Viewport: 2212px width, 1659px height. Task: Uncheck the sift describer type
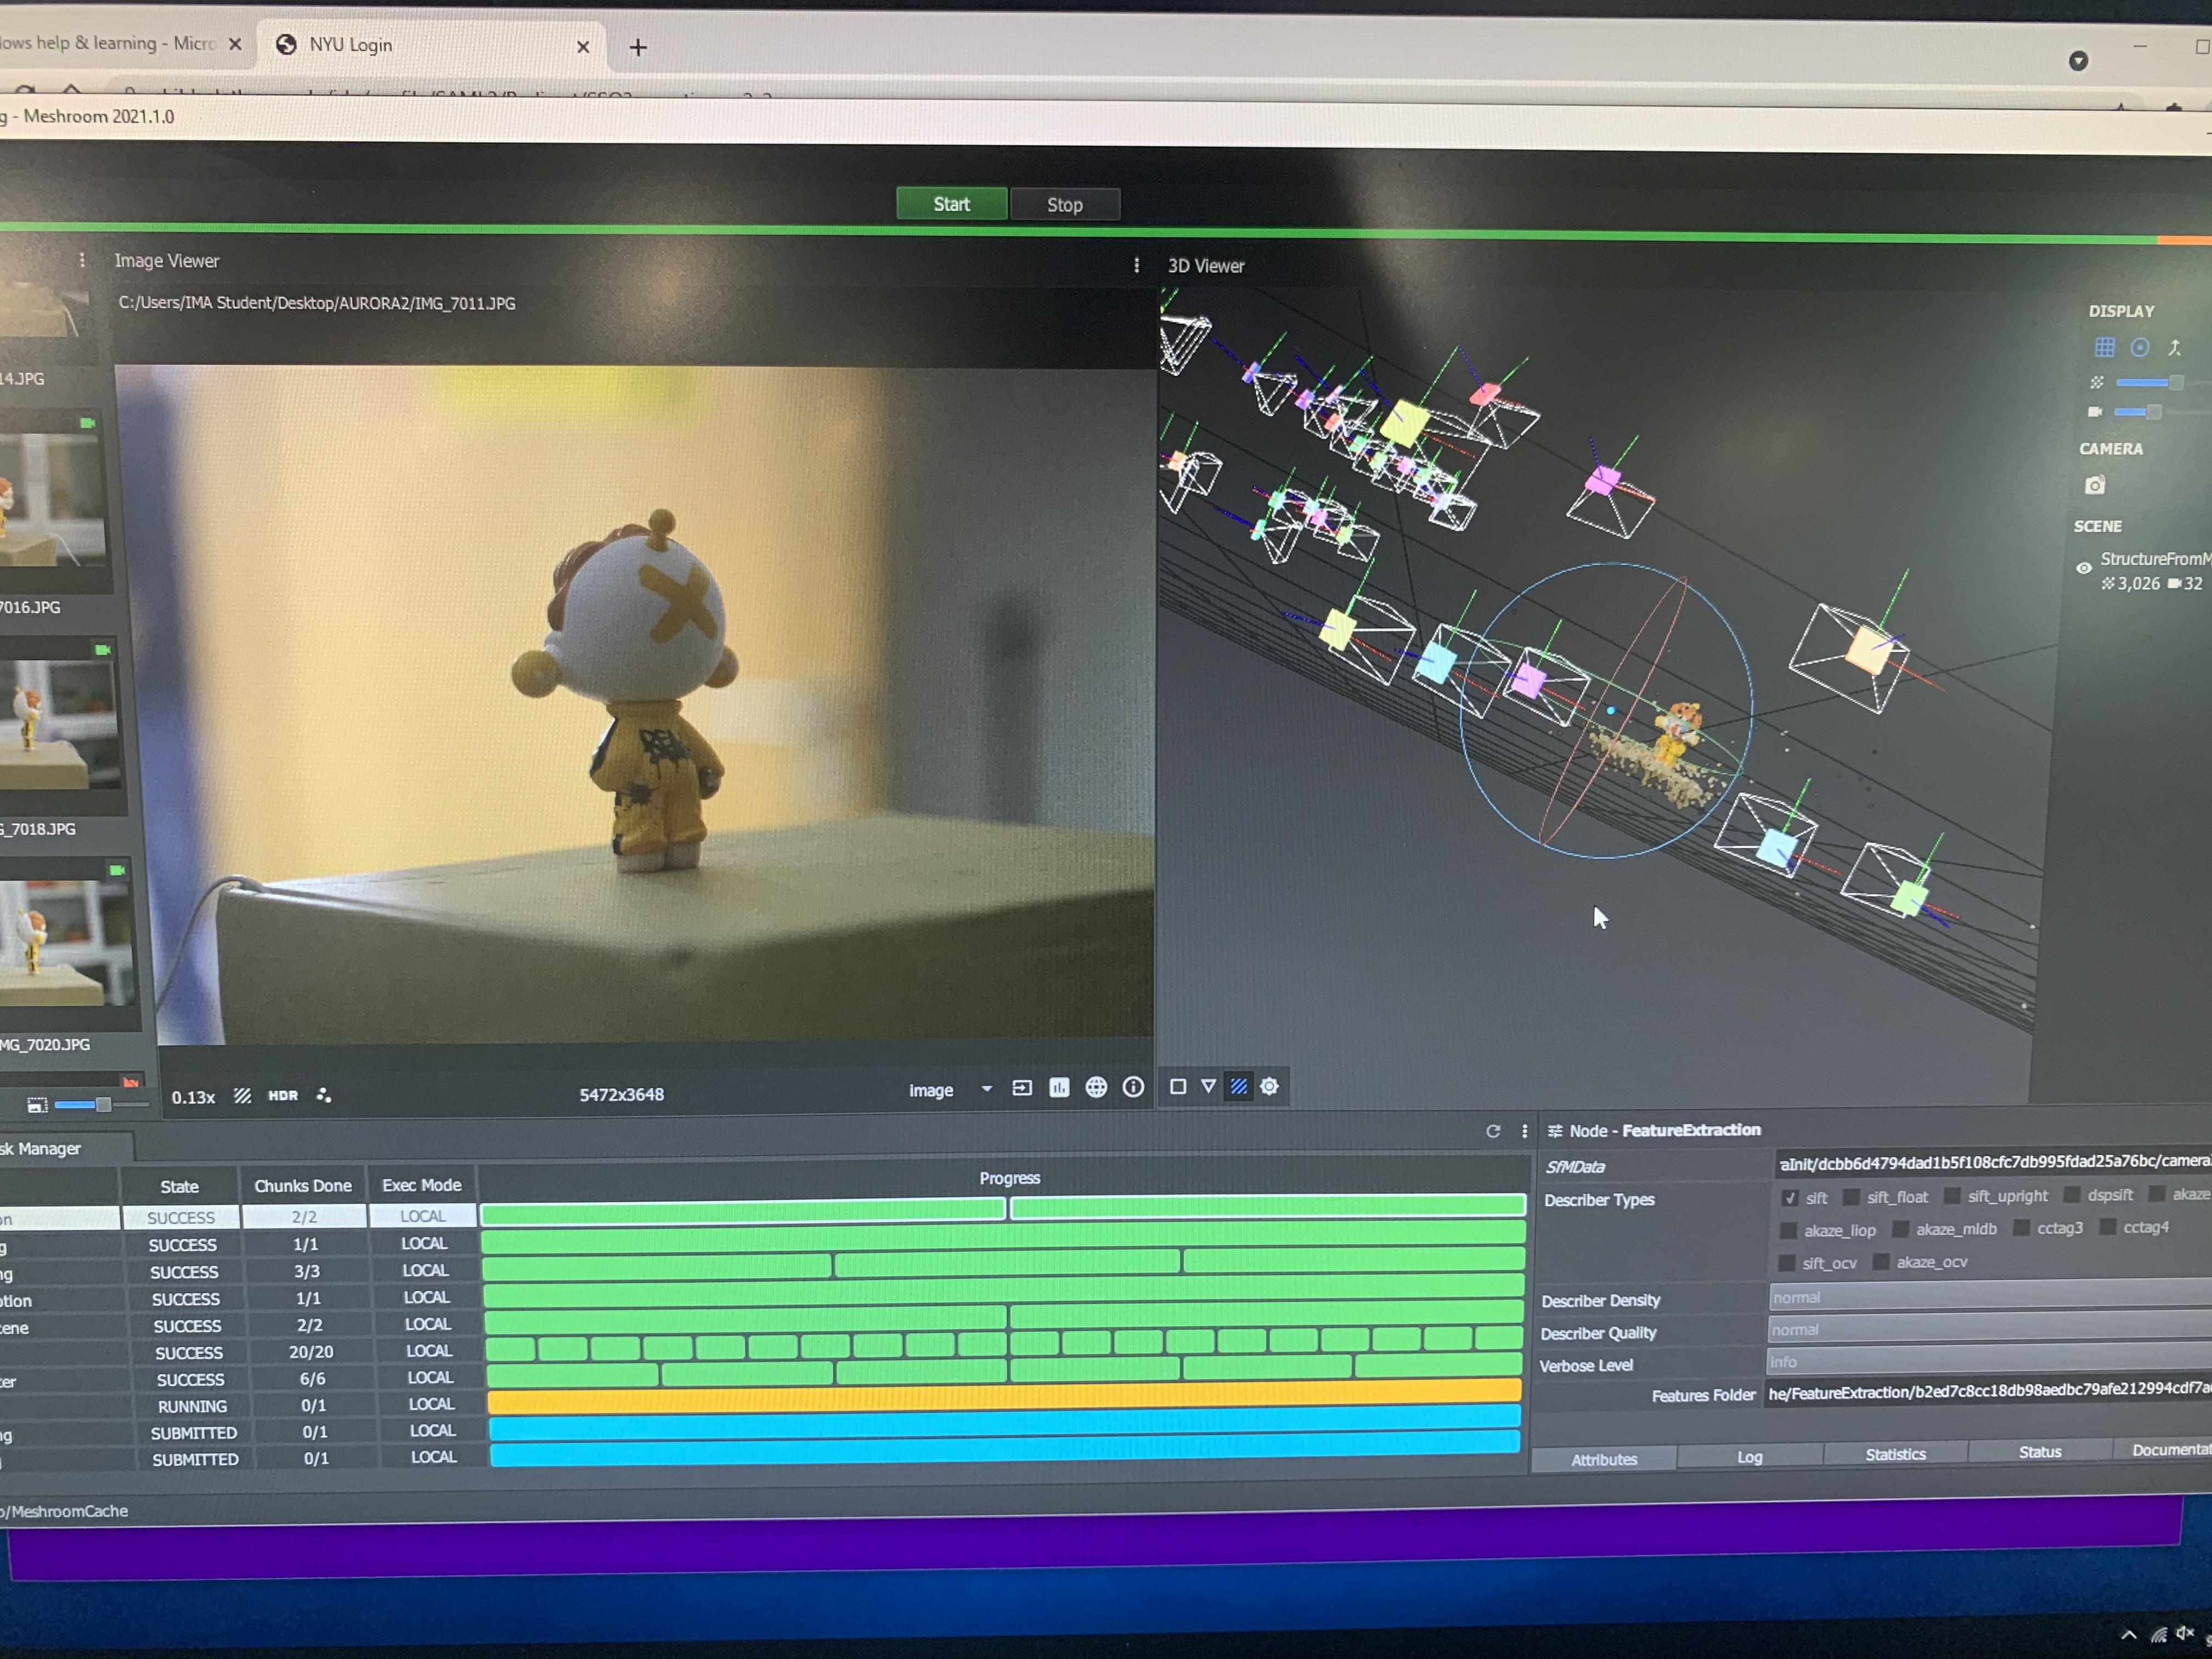(x=1789, y=1197)
